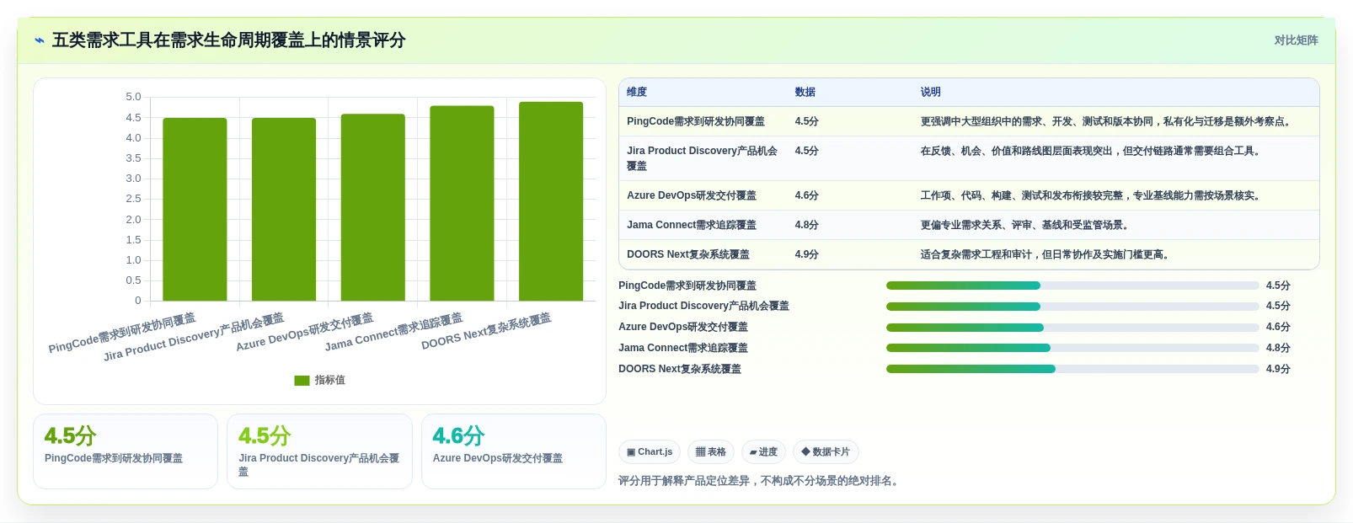Open the 4.5分 PingCode data card
1353x523 pixels.
click(x=126, y=451)
